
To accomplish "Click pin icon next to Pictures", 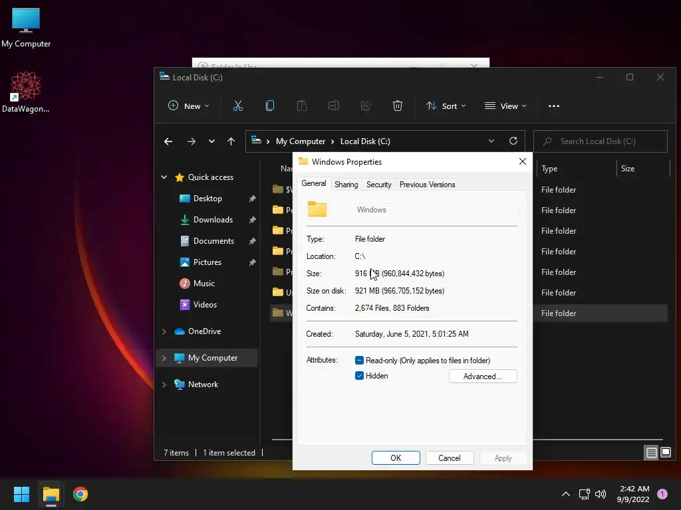I will pyautogui.click(x=252, y=262).
